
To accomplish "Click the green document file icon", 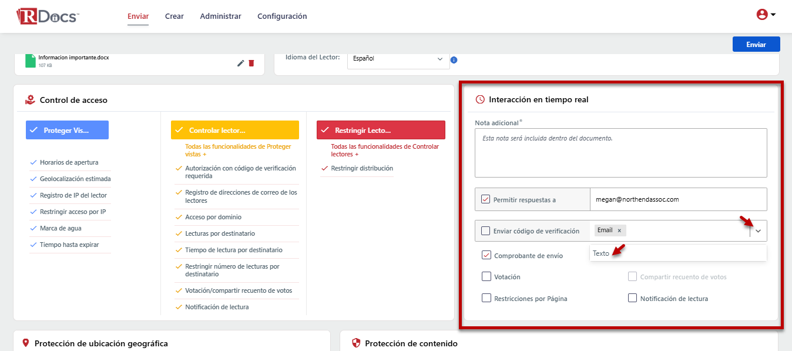I will tap(31, 61).
